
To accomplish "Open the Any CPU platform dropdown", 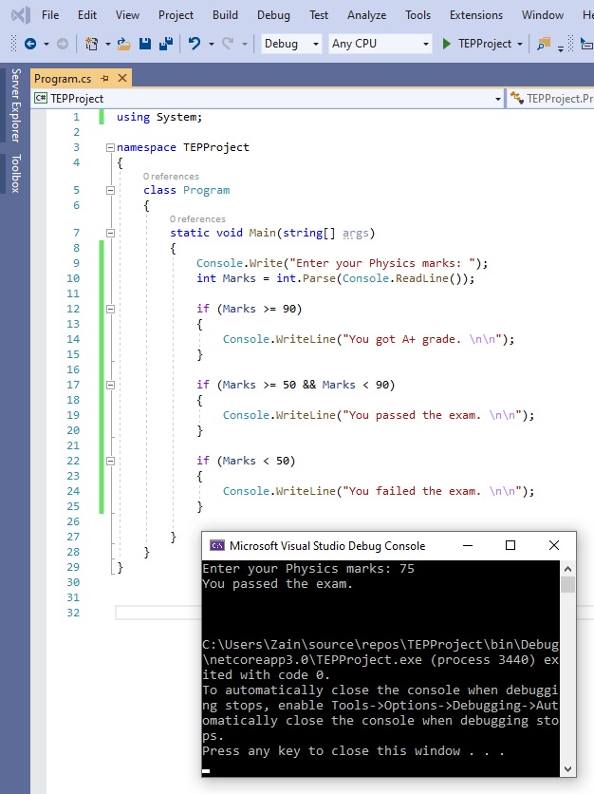I will point(380,44).
